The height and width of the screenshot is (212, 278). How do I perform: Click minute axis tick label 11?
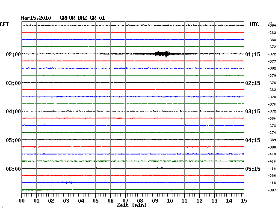tap(184, 200)
